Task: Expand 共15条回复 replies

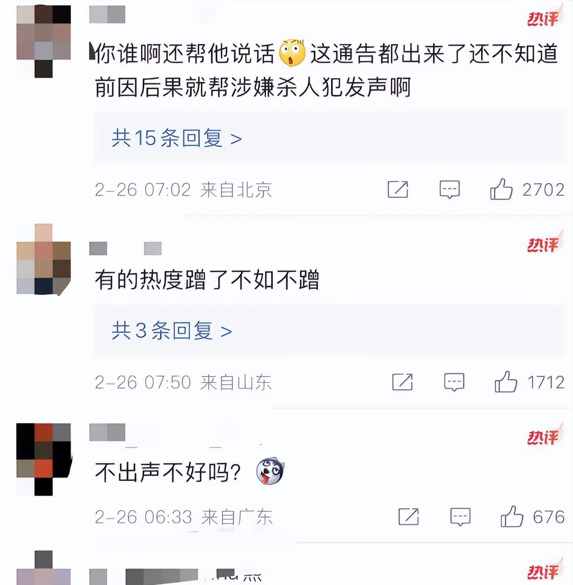Action: tap(176, 138)
